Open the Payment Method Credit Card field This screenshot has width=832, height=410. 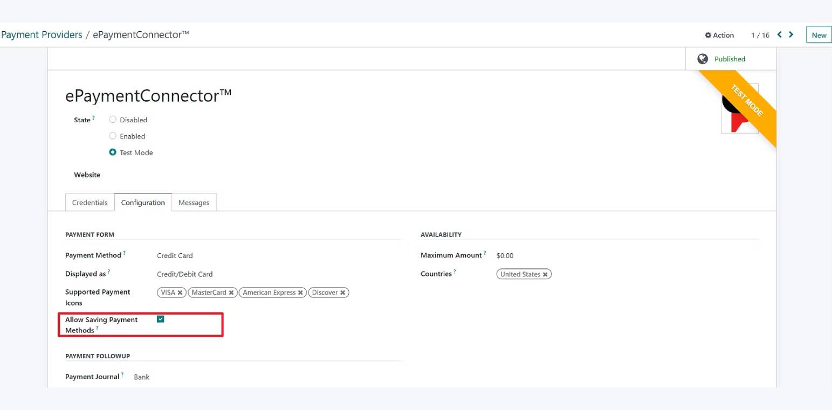click(175, 255)
